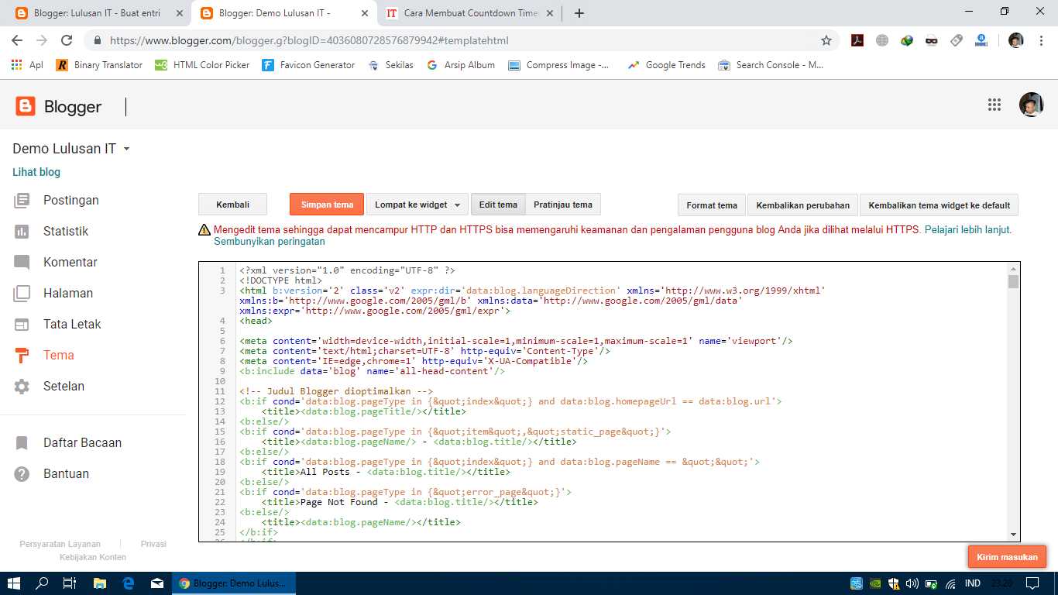This screenshot has width=1058, height=595.
Task: Go back using the browser back arrow
Action: click(x=17, y=40)
